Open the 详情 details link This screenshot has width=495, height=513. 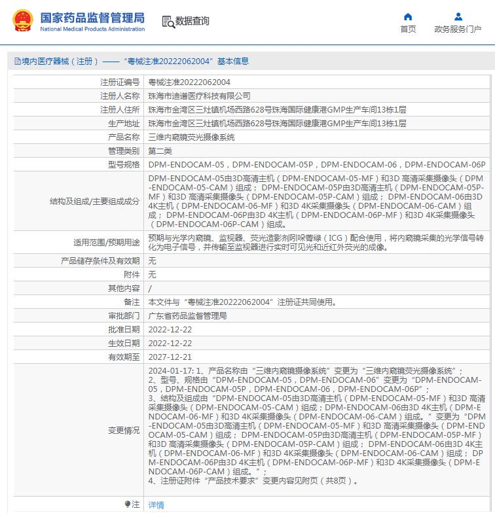tap(156, 505)
